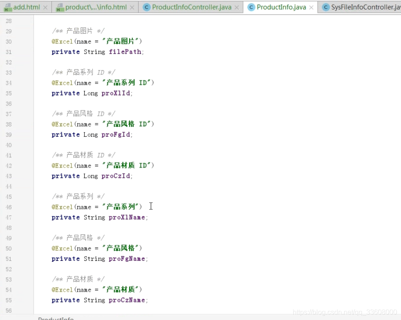Screen dimensions: 401x320
Task: Click class icon on ProductInfoController.java tab
Action: coord(146,7)
